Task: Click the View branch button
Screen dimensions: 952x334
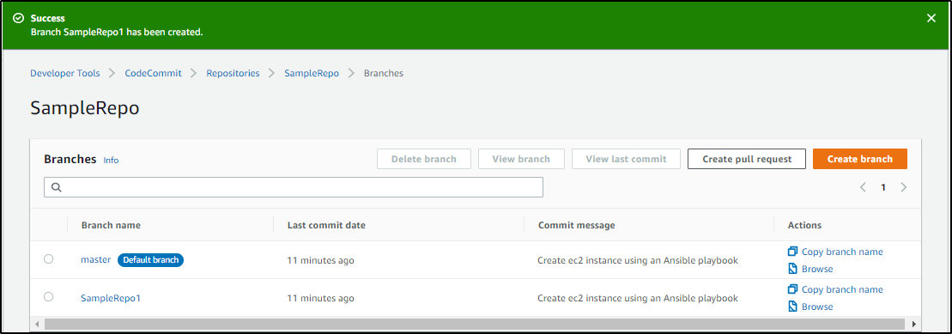Action: coord(521,159)
